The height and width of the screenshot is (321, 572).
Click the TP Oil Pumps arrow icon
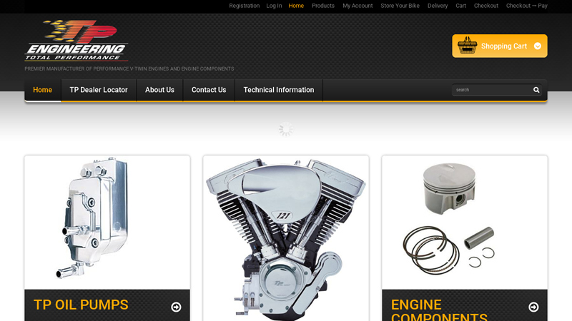(x=176, y=307)
